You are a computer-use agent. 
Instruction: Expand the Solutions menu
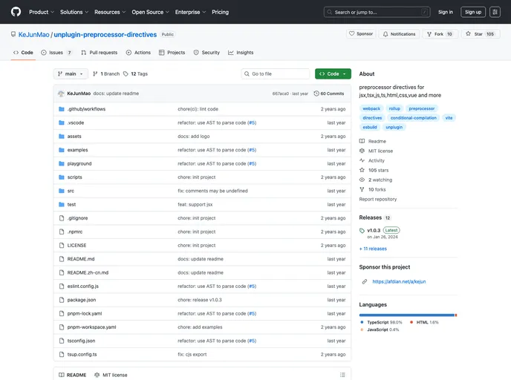74,12
